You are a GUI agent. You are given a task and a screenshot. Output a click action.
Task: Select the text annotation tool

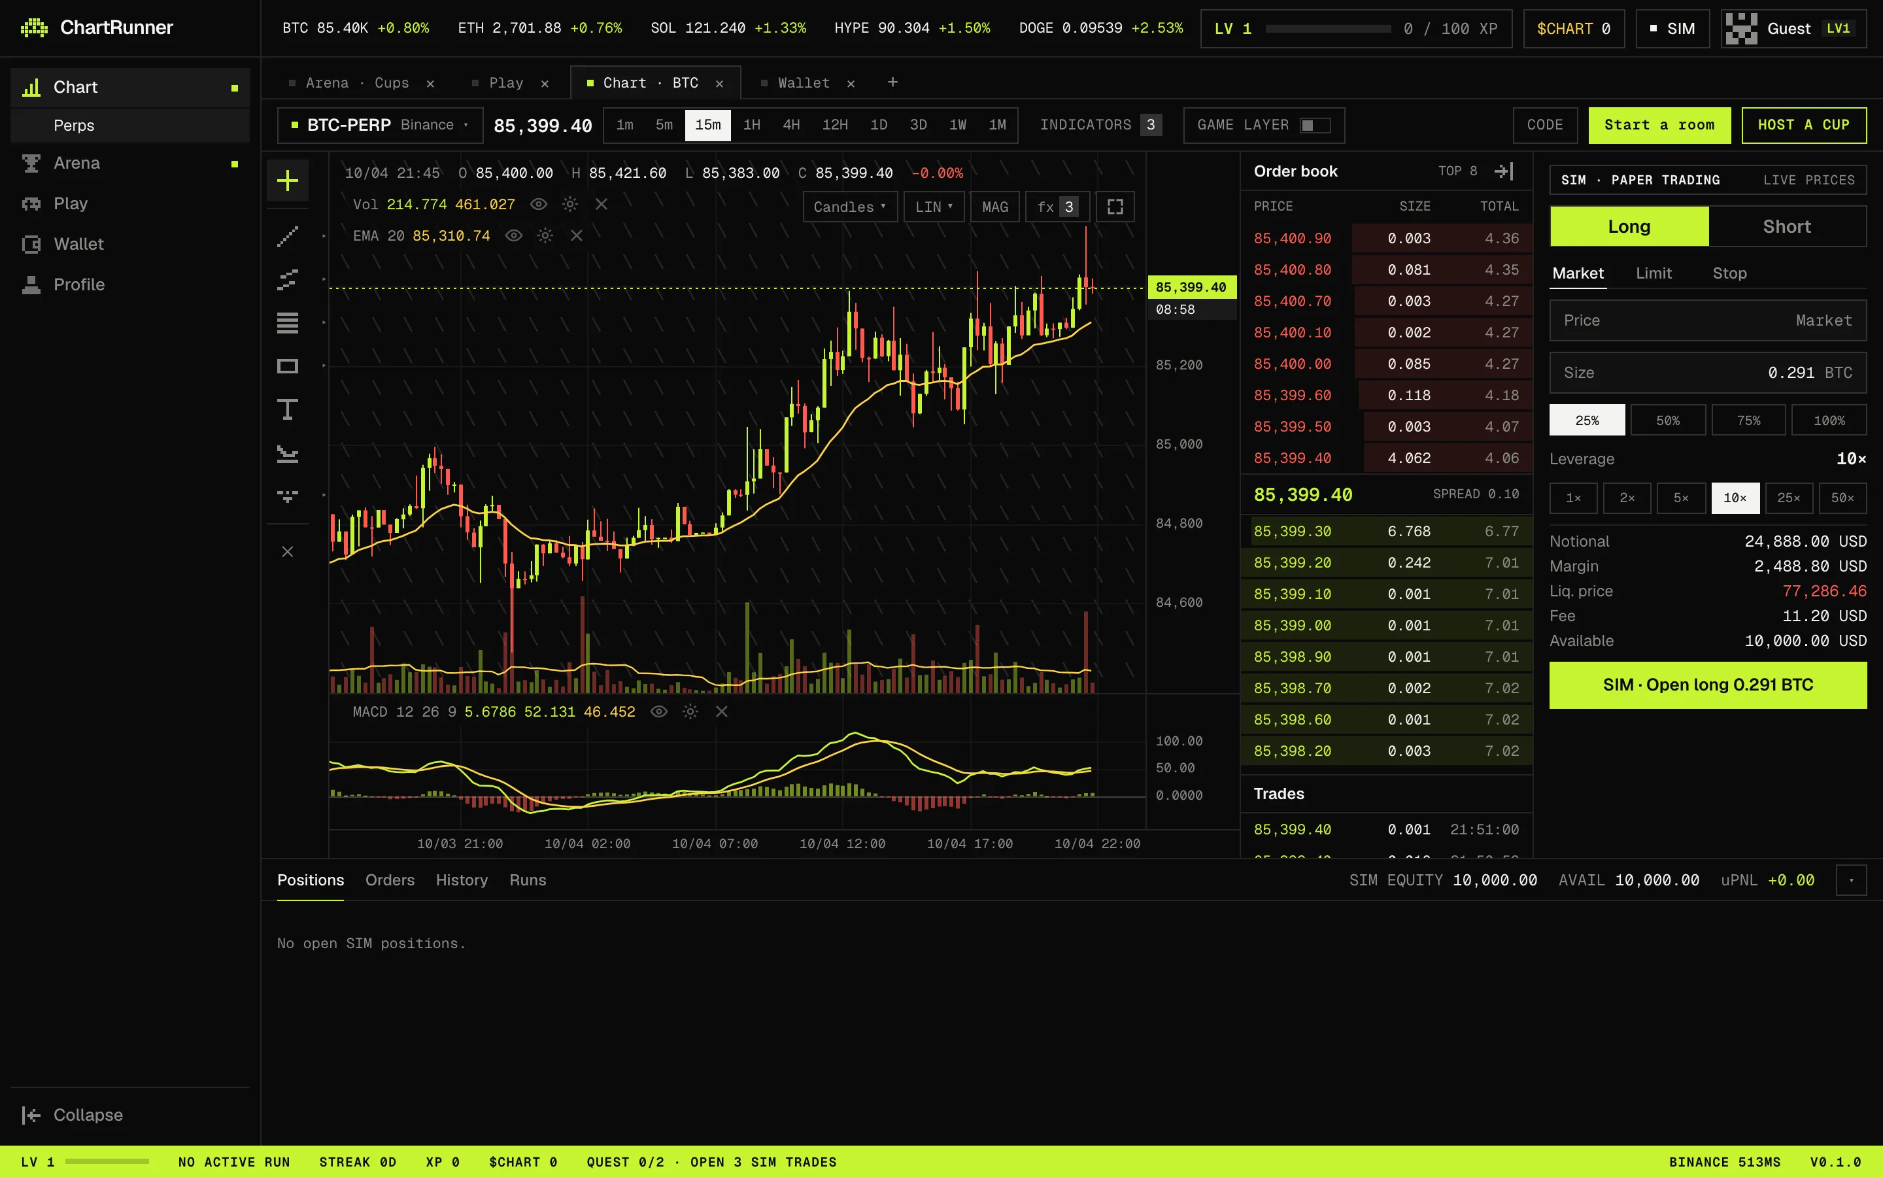[287, 409]
